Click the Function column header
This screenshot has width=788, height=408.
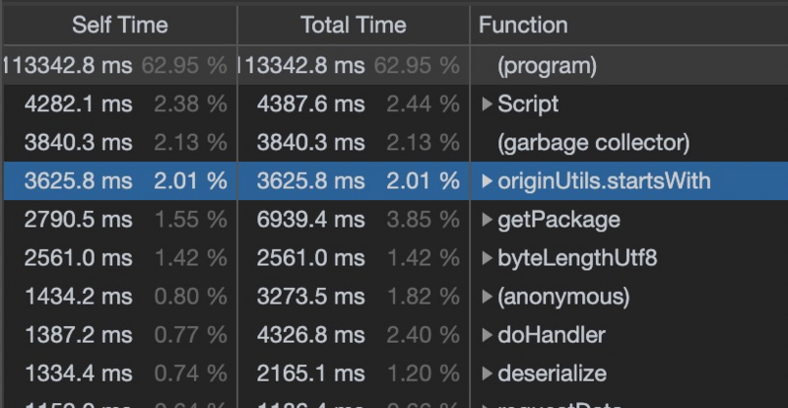click(x=523, y=25)
